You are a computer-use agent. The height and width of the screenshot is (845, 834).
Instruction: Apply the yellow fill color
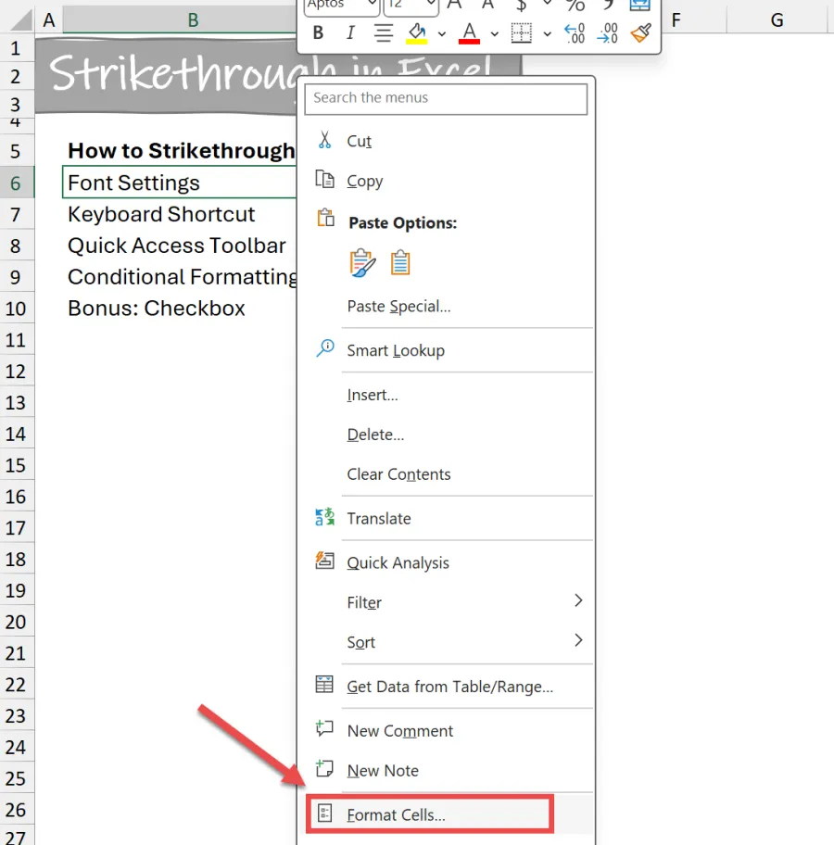(x=417, y=33)
